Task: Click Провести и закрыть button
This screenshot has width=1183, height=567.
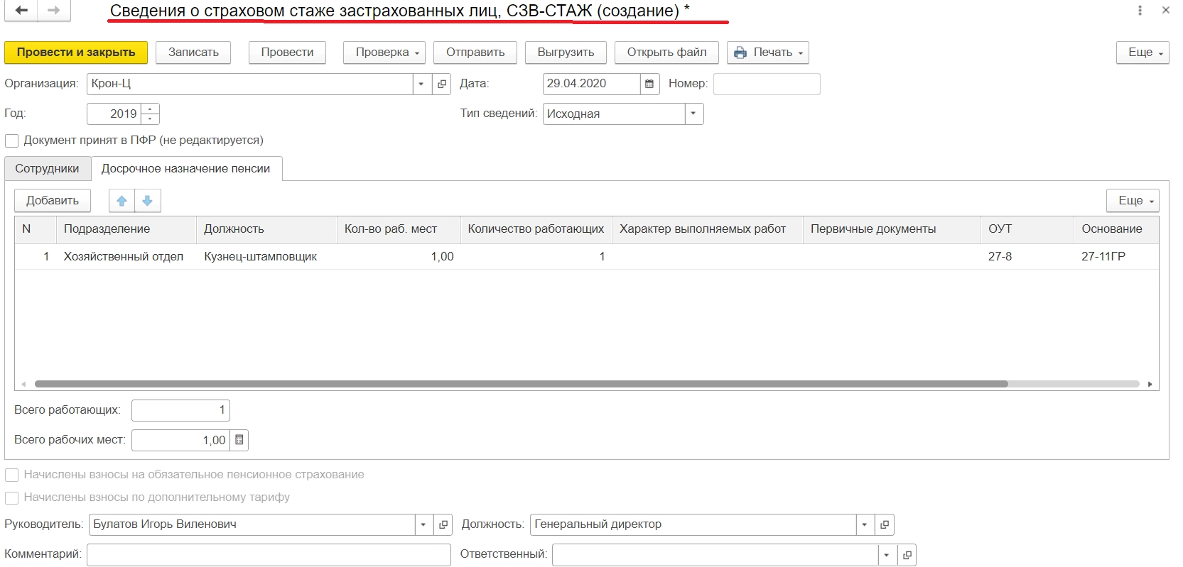Action: (x=76, y=53)
